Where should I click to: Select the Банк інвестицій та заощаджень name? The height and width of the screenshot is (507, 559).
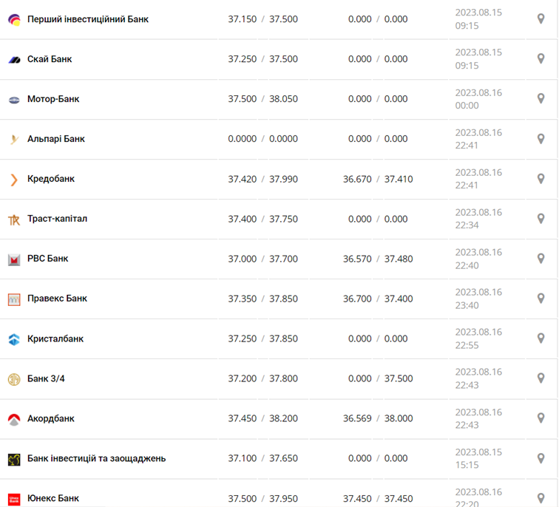[96, 458]
